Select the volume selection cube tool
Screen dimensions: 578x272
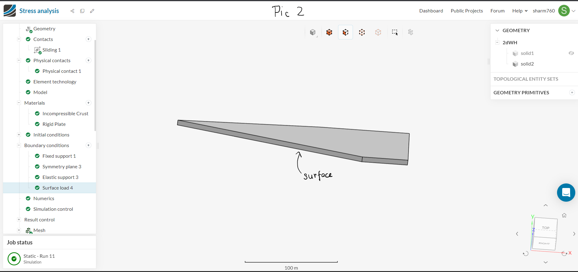tap(329, 32)
